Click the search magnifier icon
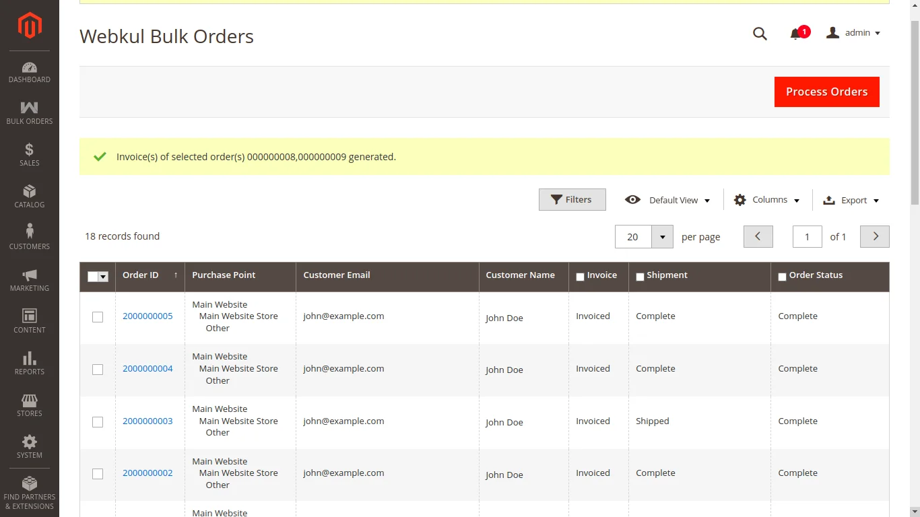Screen dimensions: 920x517 click(x=760, y=34)
